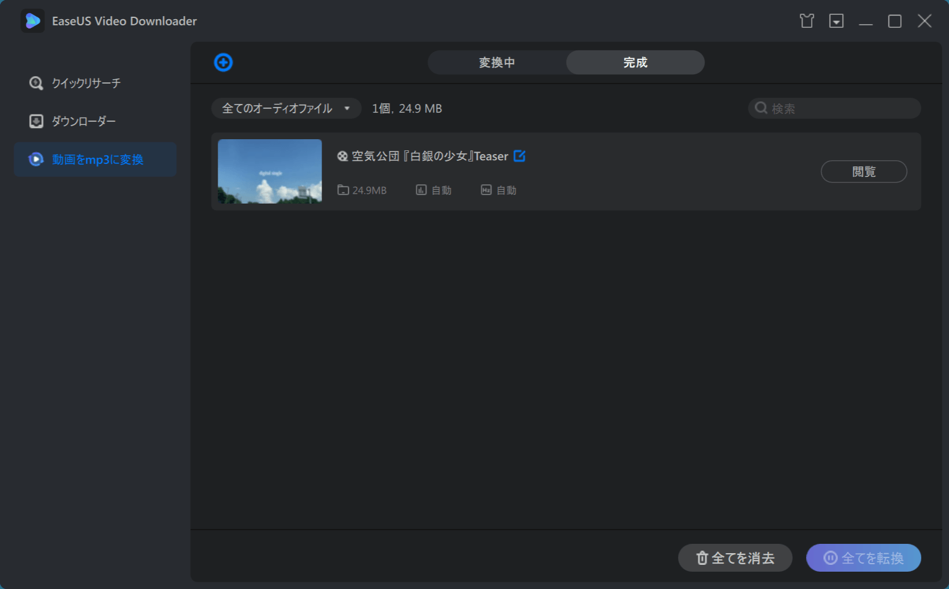The image size is (949, 589).
Task: Click the search magnifier icon
Action: [762, 108]
